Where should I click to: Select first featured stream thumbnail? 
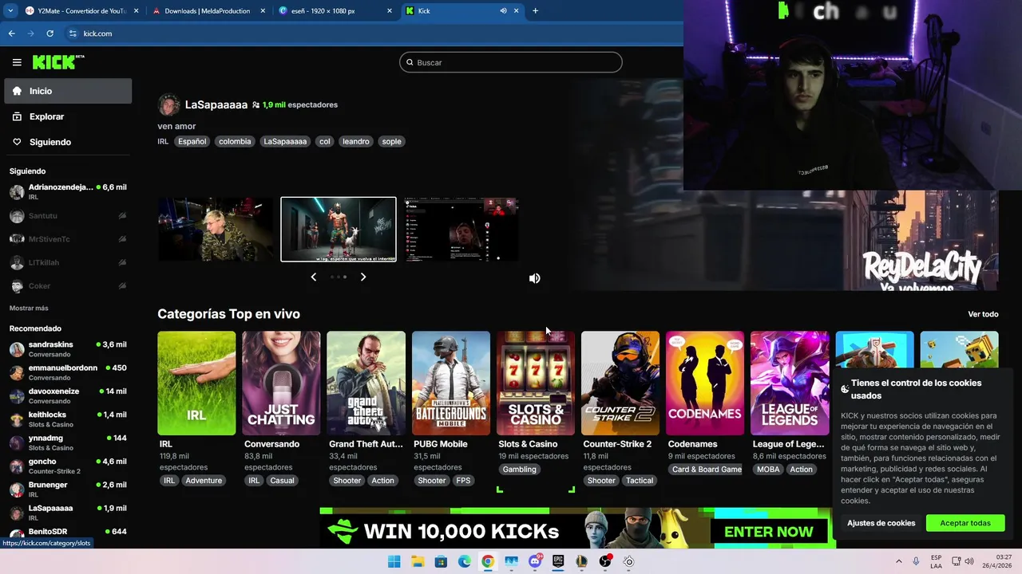216,230
